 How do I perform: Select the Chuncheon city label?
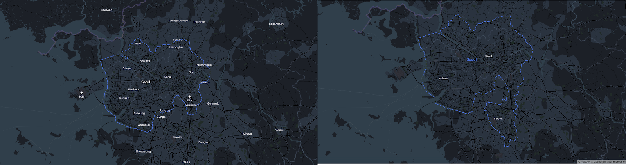coord(276,24)
